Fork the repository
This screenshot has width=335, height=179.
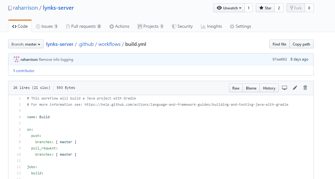(296, 8)
